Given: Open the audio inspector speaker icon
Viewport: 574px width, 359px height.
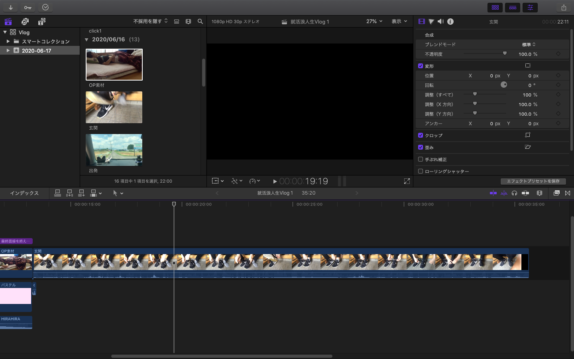Looking at the screenshot, I should tap(440, 22).
